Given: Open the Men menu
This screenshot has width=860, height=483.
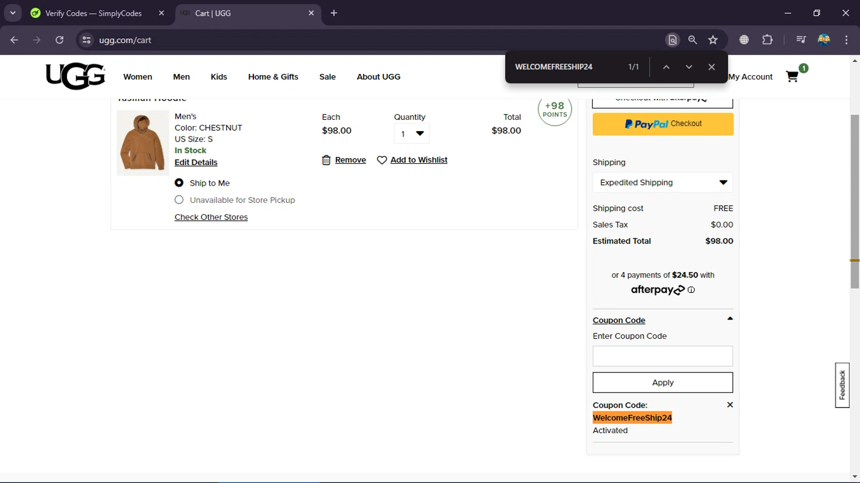Looking at the screenshot, I should pos(181,77).
